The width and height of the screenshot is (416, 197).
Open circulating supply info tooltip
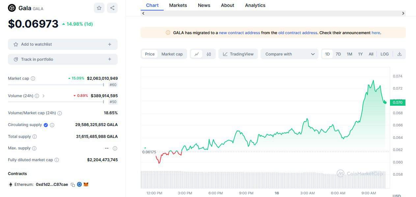pos(52,125)
